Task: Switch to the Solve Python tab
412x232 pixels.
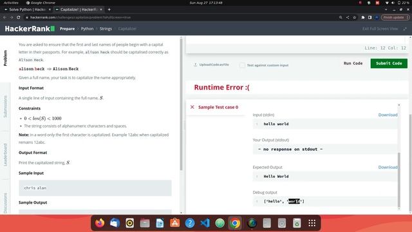Action: 27,10
